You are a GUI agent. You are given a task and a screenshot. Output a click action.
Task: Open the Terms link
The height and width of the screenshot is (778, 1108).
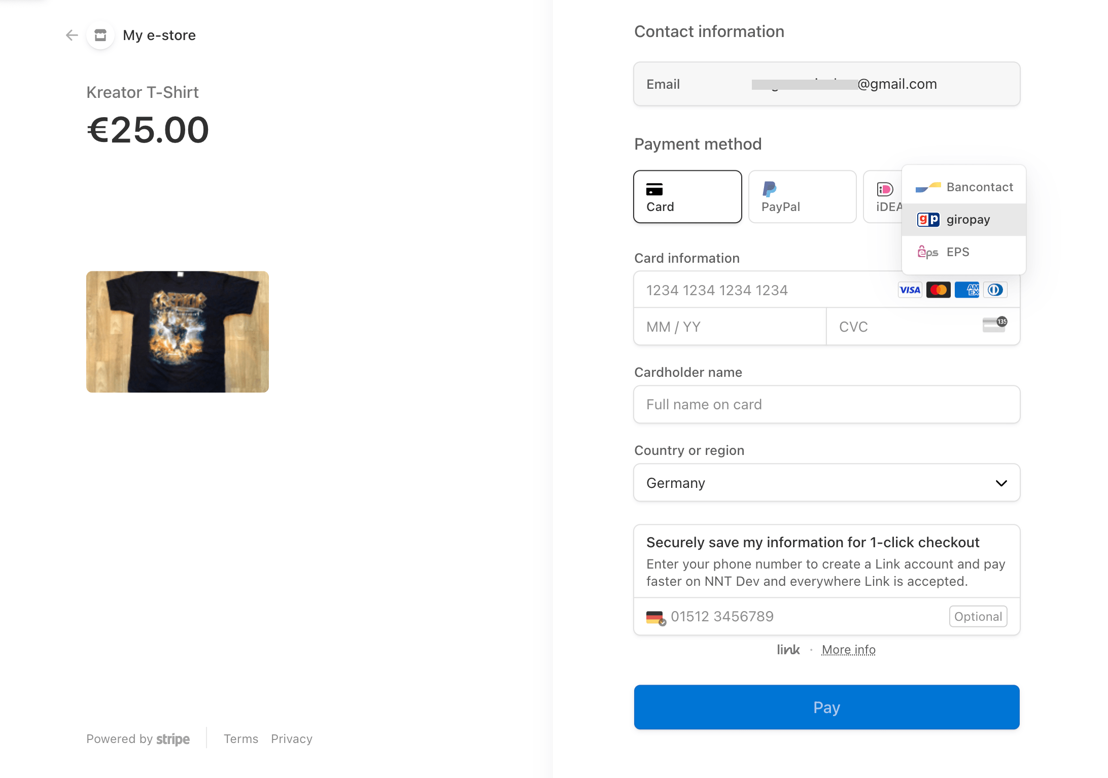tap(241, 739)
